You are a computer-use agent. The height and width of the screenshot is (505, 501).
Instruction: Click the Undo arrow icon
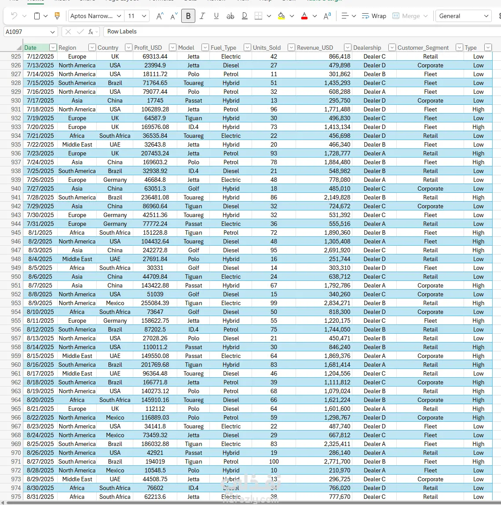point(14,16)
